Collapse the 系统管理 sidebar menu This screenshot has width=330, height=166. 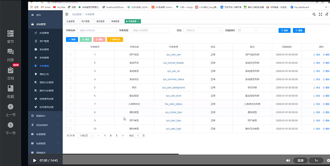(45, 24)
